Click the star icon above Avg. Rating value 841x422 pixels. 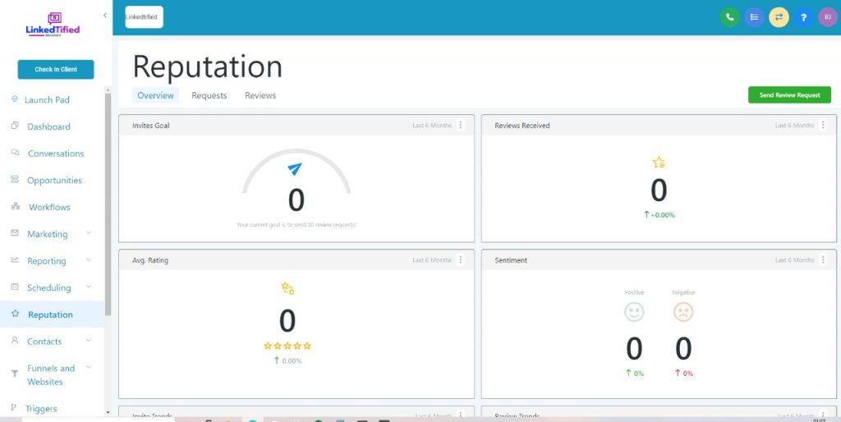(287, 288)
